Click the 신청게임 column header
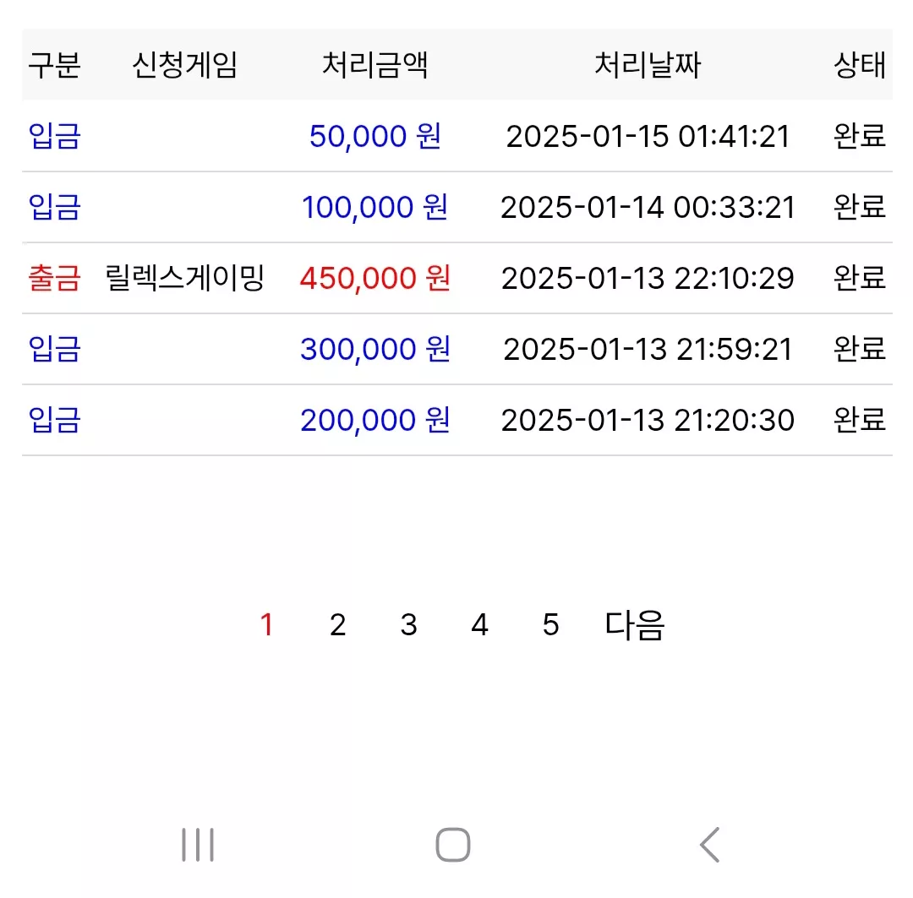This screenshot has width=913, height=898. (184, 64)
